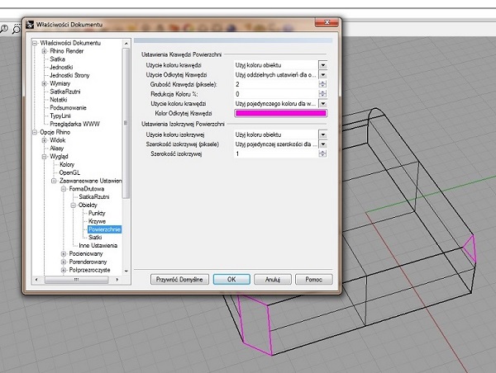Open the Użycie koloru izokrzywej dropdown
Viewport: 496px width, 373px height.
323,134
